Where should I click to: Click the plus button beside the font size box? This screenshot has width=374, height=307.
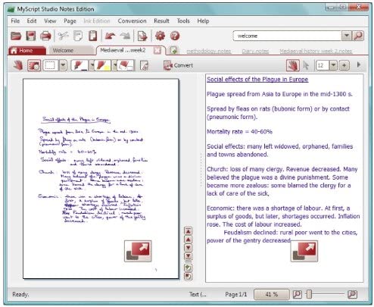(344, 65)
